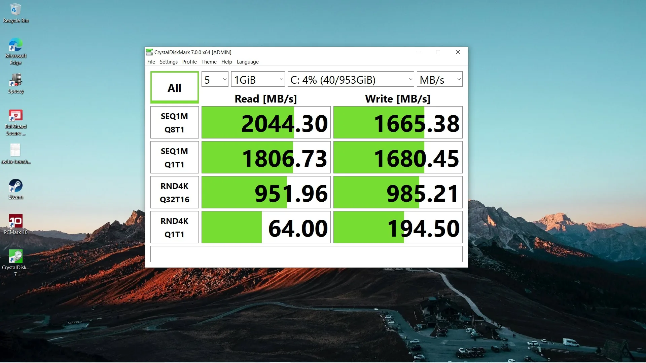Expand the MB/s unit dropdown
646x363 pixels.
click(x=440, y=79)
